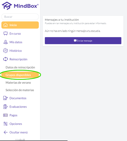The width and height of the screenshot is (127, 141).
Task: Select the Mis datos person icon
Action: 5,42
